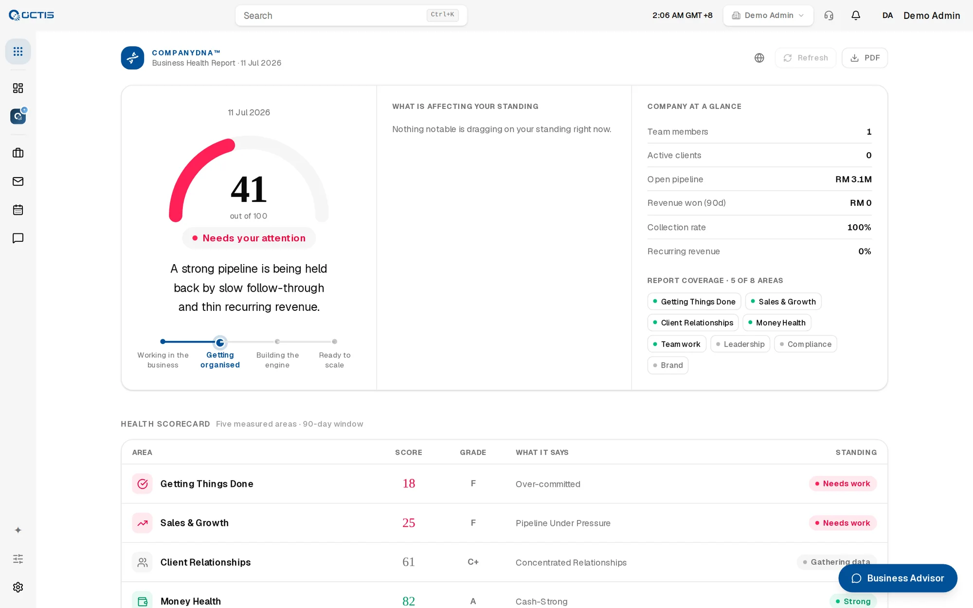Open the Business Advisor chat button
973x608 pixels.
pos(898,578)
